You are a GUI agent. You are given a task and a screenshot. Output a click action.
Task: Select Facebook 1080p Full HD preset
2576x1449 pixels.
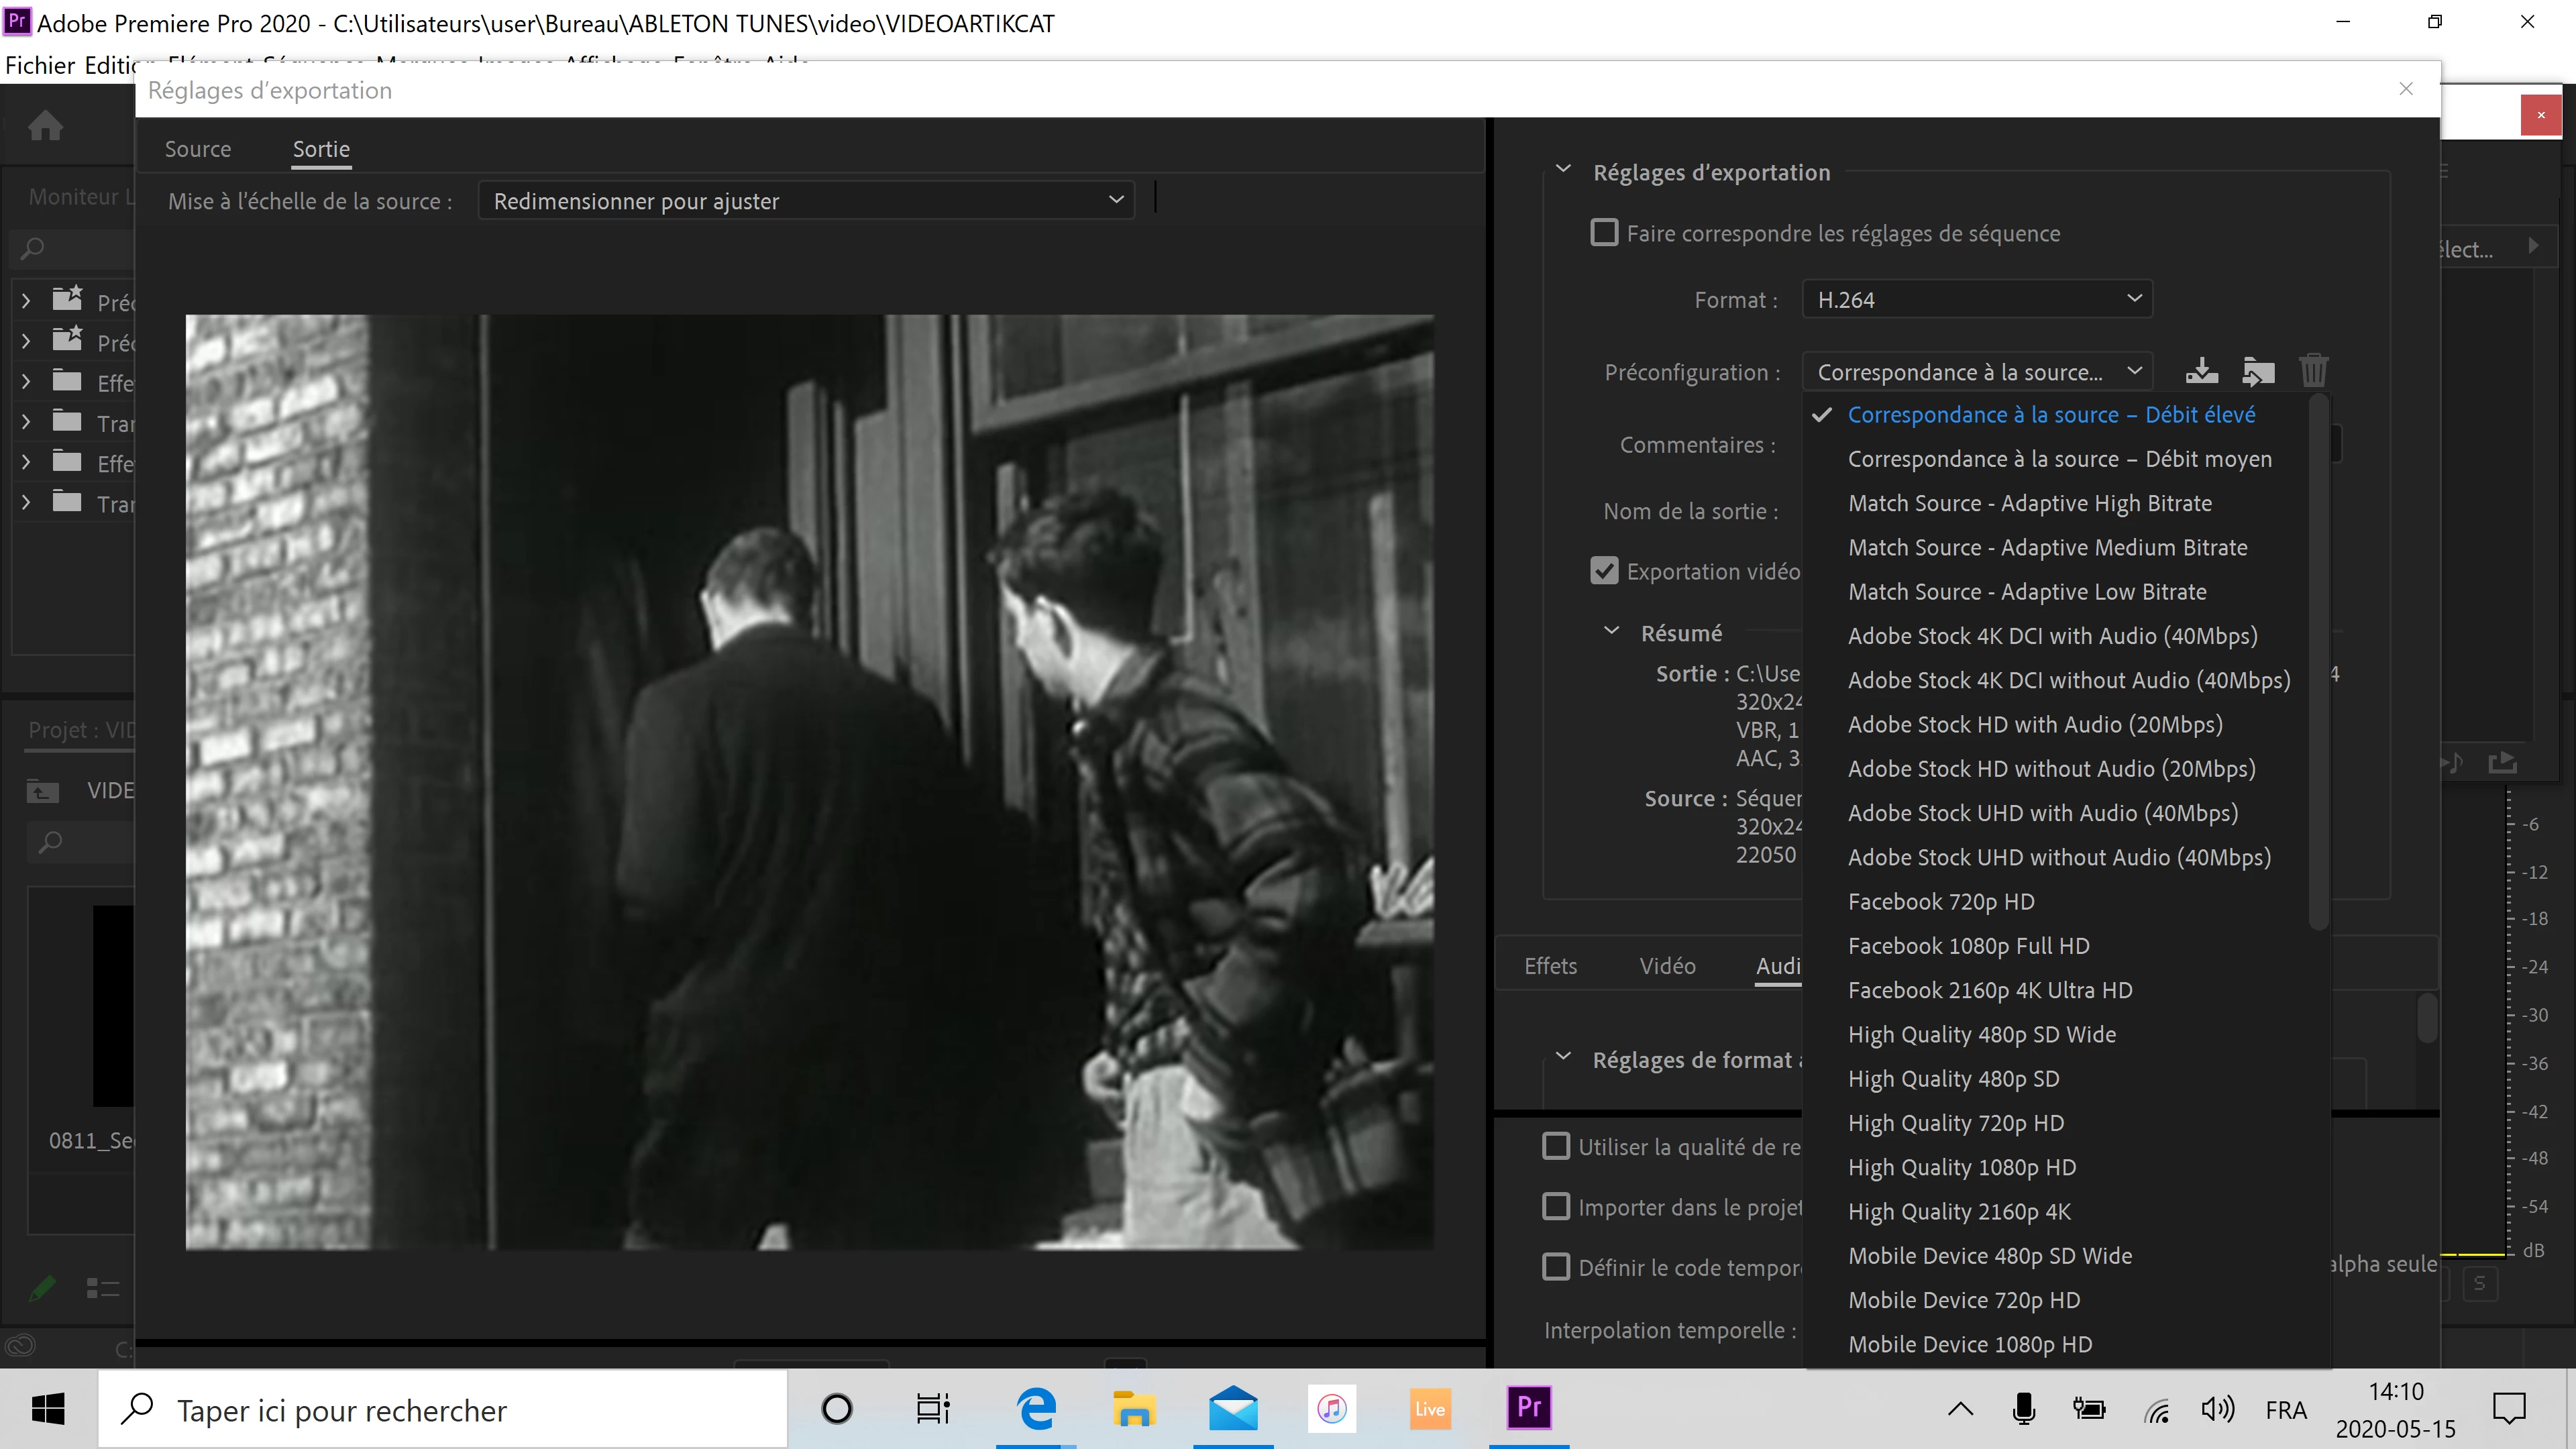tap(1968, 946)
